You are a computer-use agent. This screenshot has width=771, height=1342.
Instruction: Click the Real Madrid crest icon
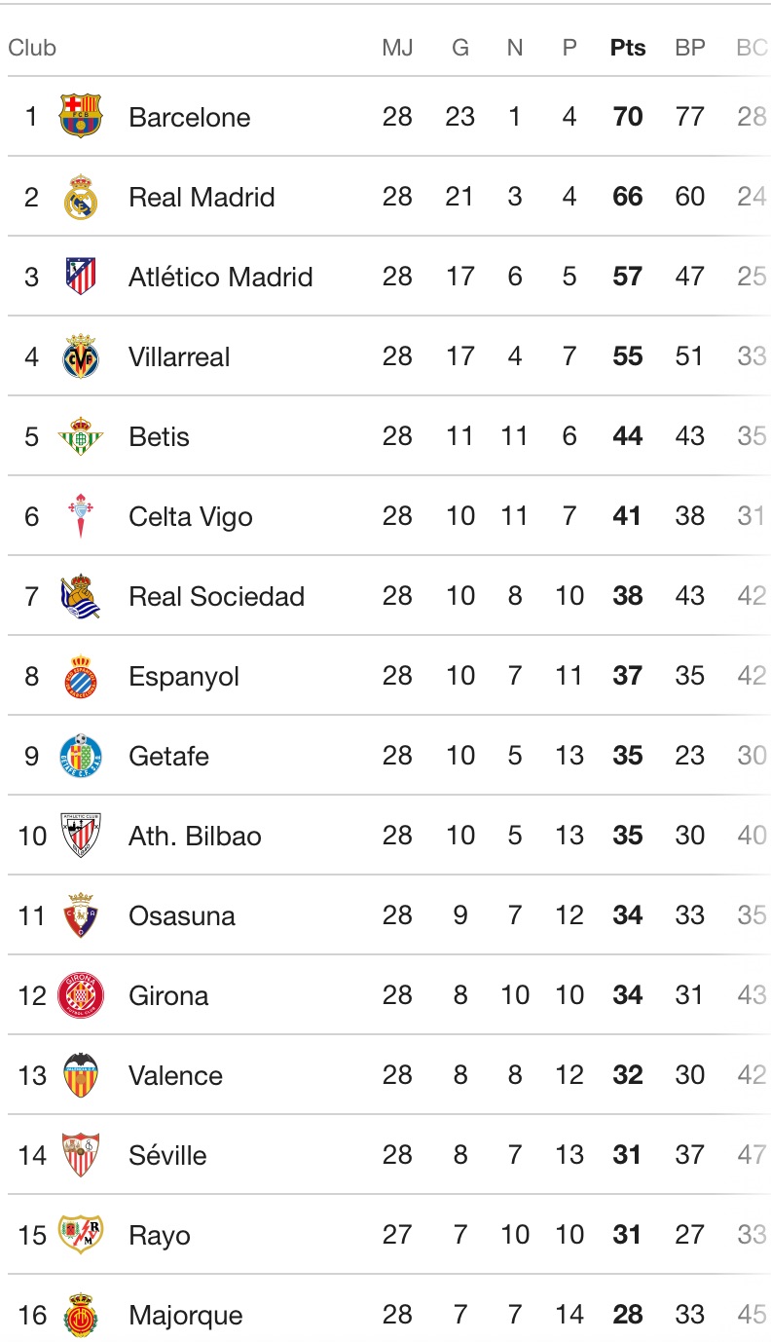(80, 197)
